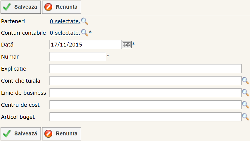Click the Centru de cost field
The width and height of the screenshot is (250, 141).
pos(145,105)
